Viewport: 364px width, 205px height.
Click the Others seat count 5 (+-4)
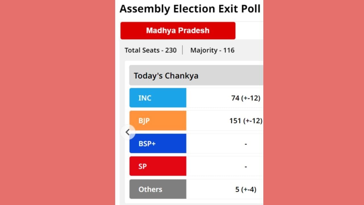pos(246,189)
